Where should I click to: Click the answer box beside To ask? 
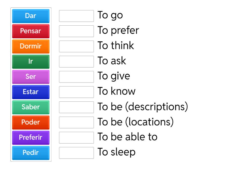click(76, 62)
